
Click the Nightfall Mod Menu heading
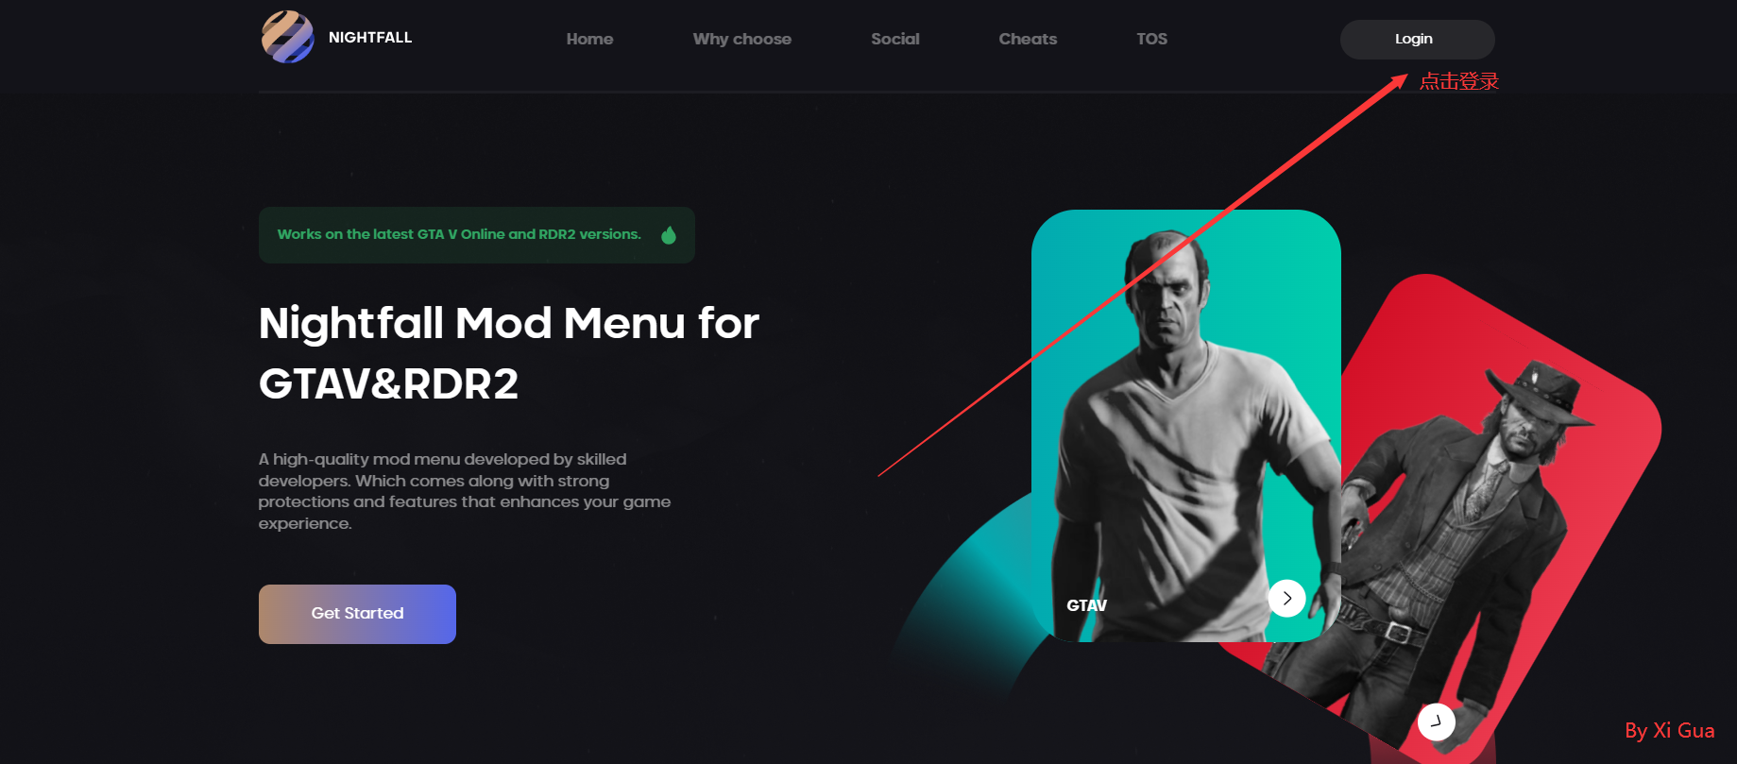(x=509, y=353)
